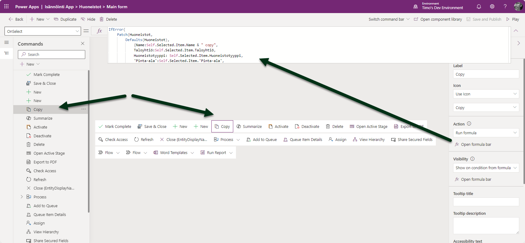Click the notifications bell icon
Screen dimensions: 525x243
[479, 6]
